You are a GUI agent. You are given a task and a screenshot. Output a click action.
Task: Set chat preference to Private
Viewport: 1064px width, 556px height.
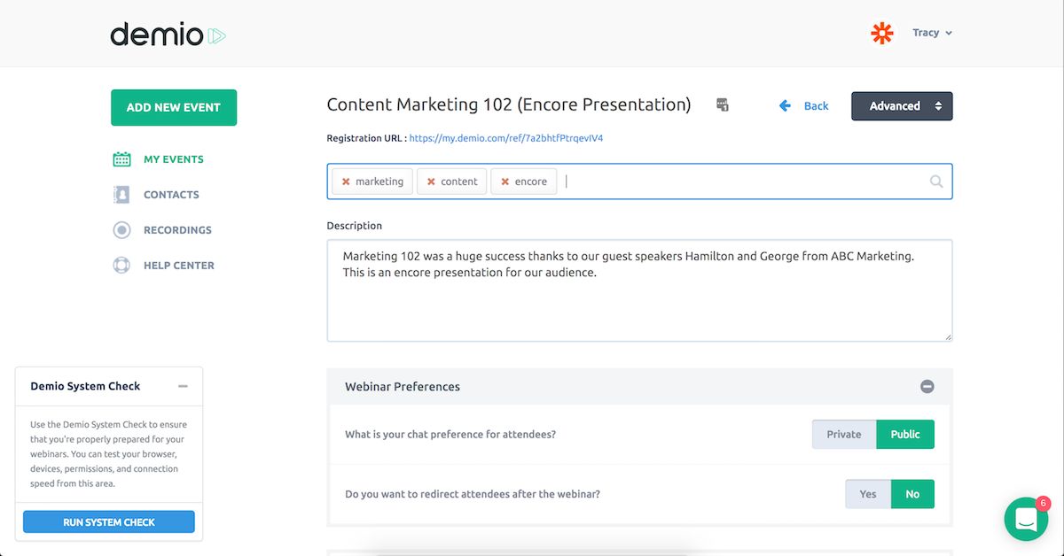pyautogui.click(x=843, y=435)
